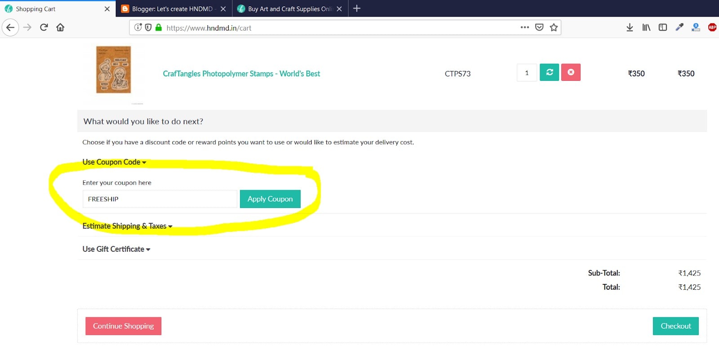Image resolution: width=719 pixels, height=350 pixels.
Task: Open the account sync toolbar icon
Action: [696, 27]
